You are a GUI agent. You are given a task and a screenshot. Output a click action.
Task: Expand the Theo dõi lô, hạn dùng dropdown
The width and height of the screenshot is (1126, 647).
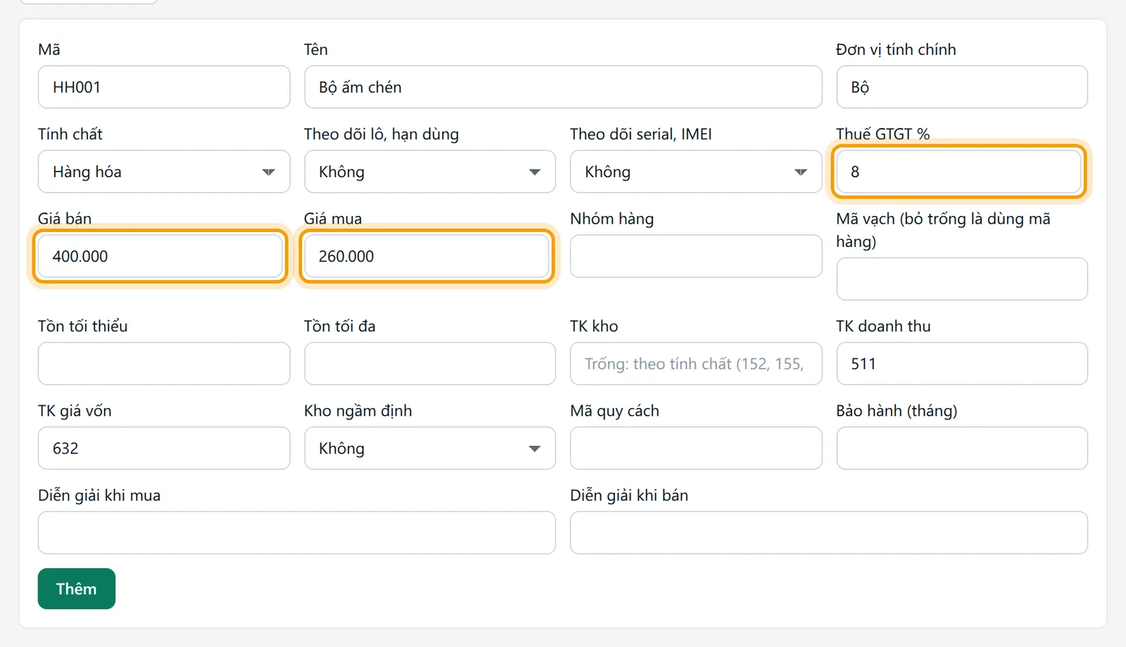[430, 172]
